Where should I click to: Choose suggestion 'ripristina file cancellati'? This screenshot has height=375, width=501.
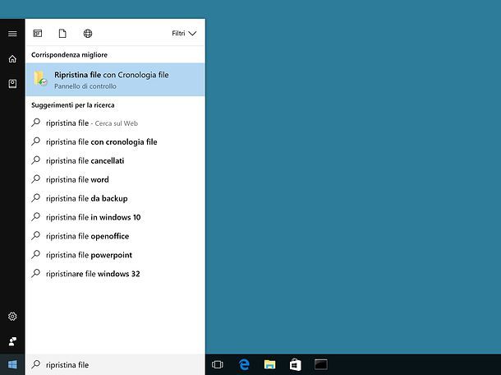pos(115,160)
